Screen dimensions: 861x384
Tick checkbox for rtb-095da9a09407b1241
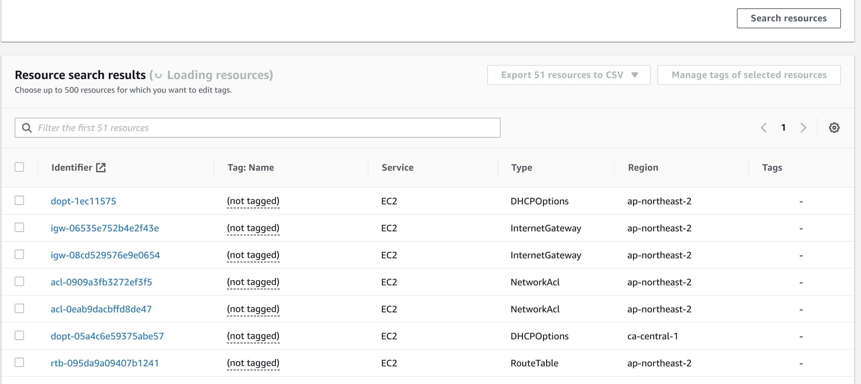[x=19, y=362]
